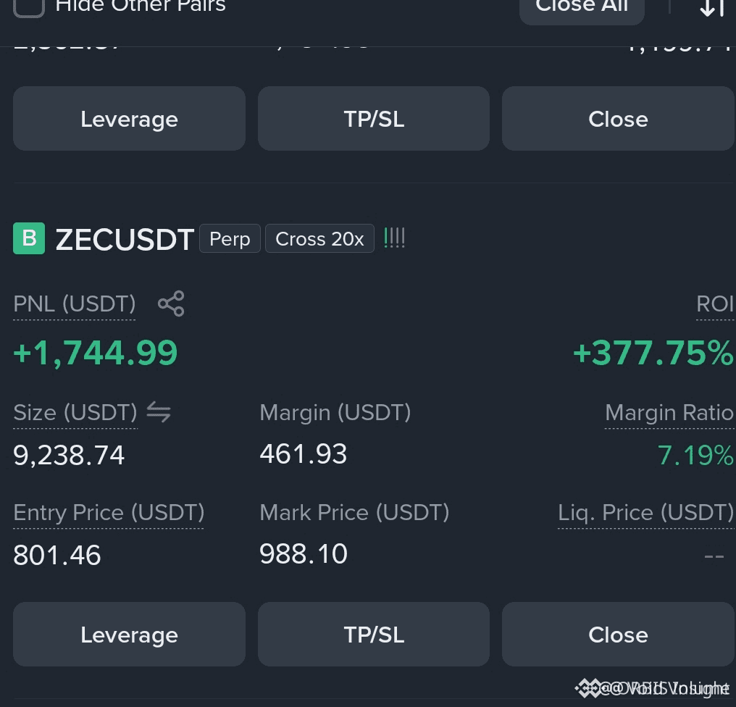This screenshot has width=736, height=707.
Task: Open the sort positions arrows icon
Action: click(x=712, y=7)
